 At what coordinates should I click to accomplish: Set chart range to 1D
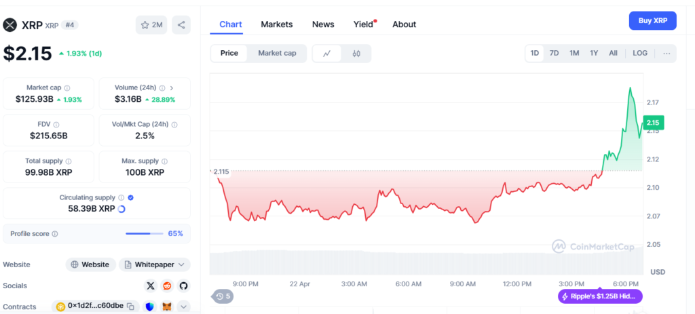point(535,53)
